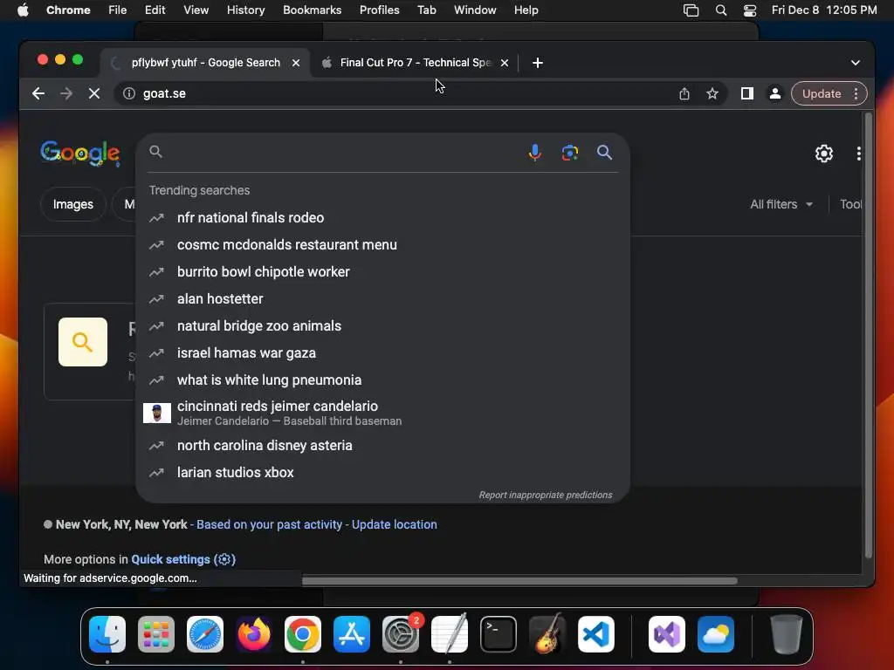Select what is white lung pneumonia

pos(382,380)
